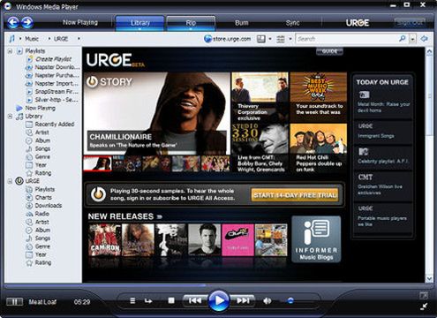Click START 14-DAY FREE TRIAL button

coord(295,195)
